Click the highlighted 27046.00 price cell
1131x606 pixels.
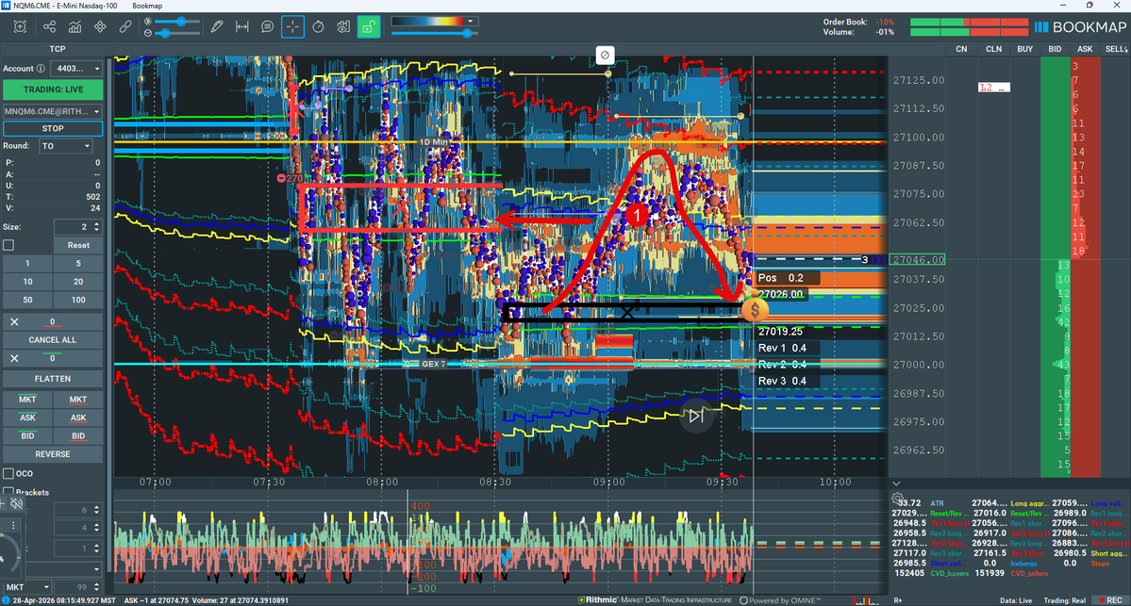coord(917,259)
